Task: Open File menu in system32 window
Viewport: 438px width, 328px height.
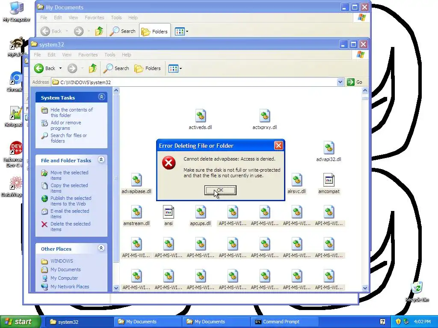Action: click(x=37, y=55)
